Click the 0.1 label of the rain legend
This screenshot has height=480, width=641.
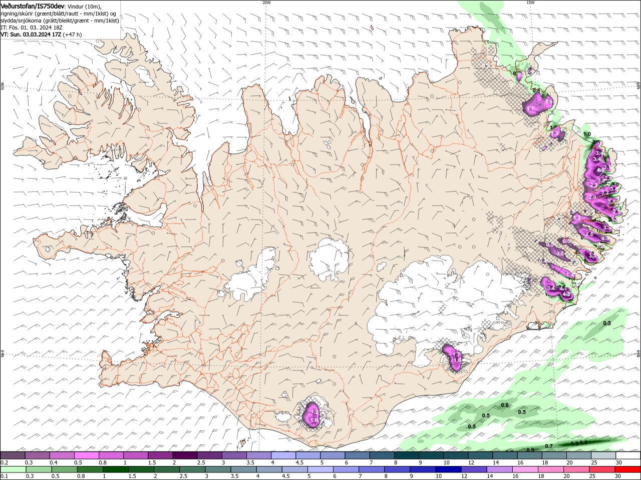pyautogui.click(x=4, y=476)
